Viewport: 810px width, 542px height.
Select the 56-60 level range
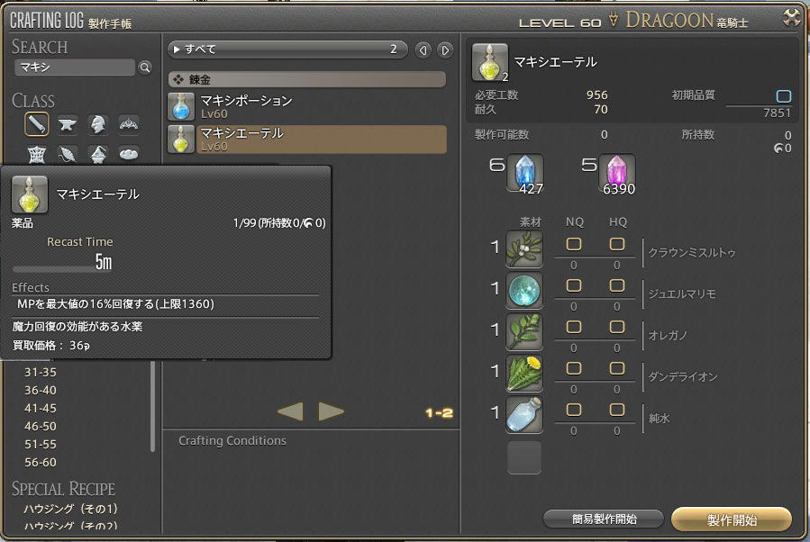coord(41,463)
